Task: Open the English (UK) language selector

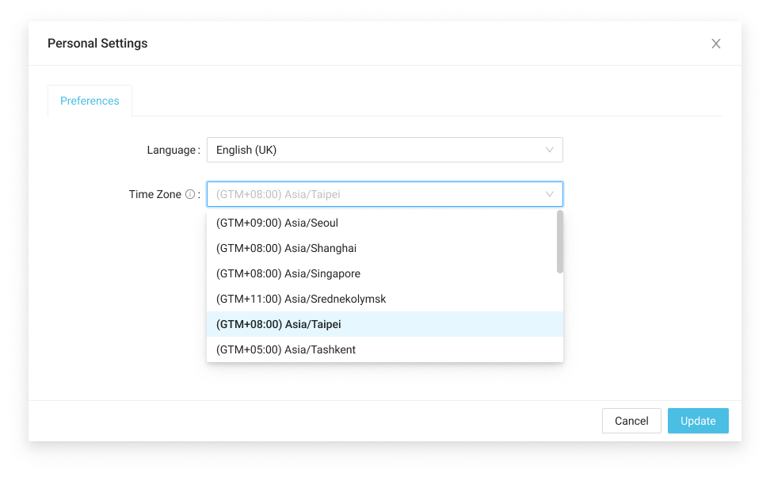Action: (384, 150)
